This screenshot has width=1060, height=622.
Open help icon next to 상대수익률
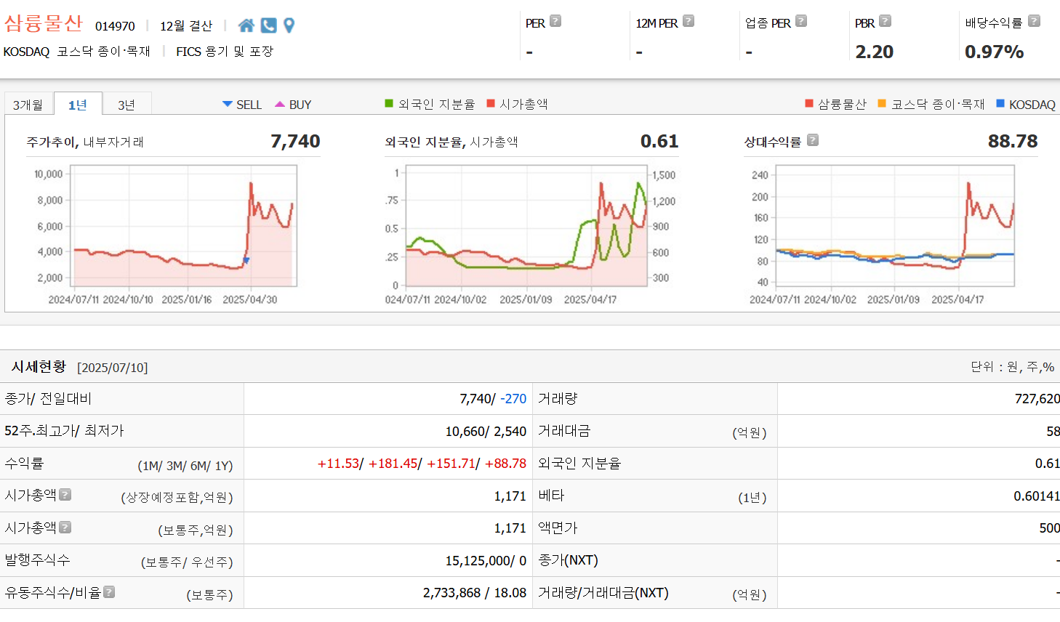click(x=813, y=140)
